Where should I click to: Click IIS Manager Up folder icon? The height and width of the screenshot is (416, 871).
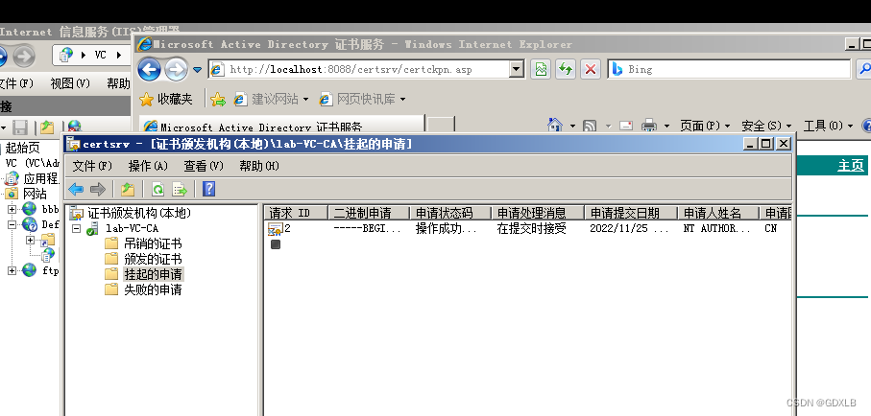coord(47,127)
